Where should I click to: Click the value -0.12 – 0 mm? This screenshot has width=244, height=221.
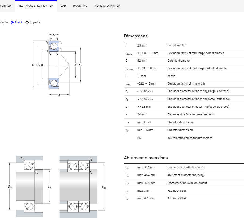[x=147, y=83]
